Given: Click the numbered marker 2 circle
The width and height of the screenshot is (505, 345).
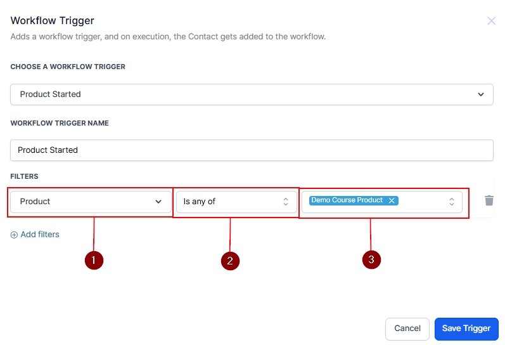Looking at the screenshot, I should (230, 261).
